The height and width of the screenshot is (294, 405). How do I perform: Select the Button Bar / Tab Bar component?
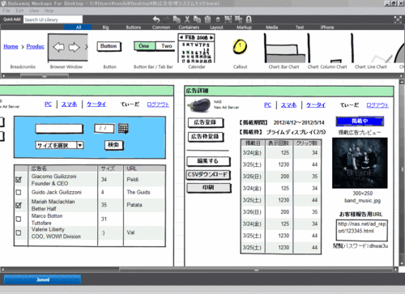(x=154, y=51)
